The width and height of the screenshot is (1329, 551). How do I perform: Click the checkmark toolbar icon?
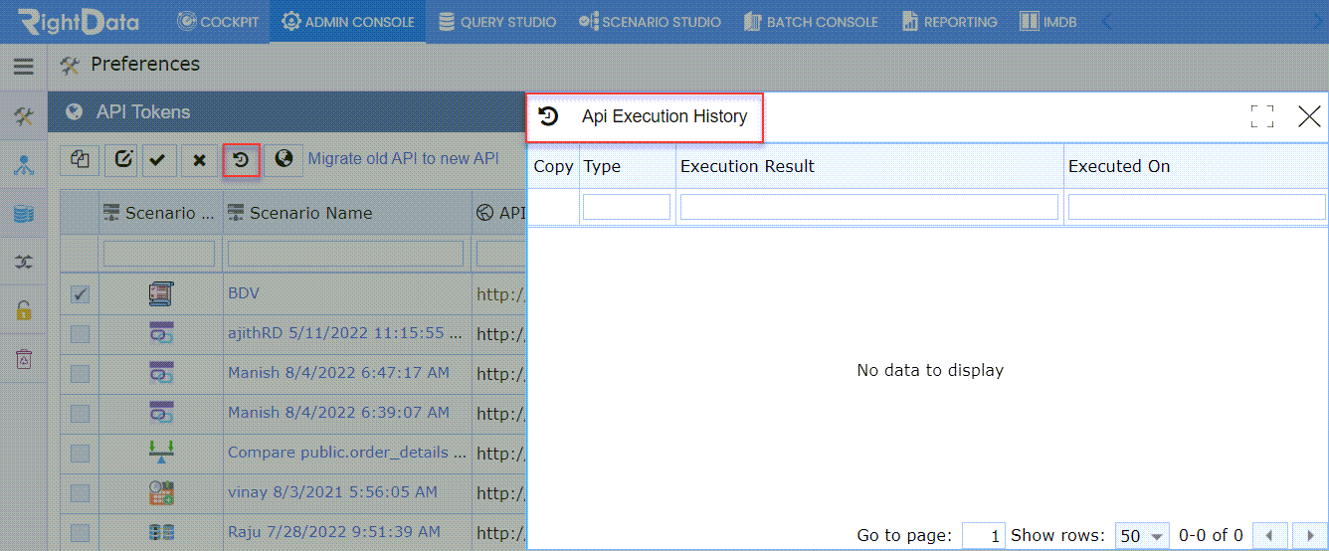tap(157, 159)
